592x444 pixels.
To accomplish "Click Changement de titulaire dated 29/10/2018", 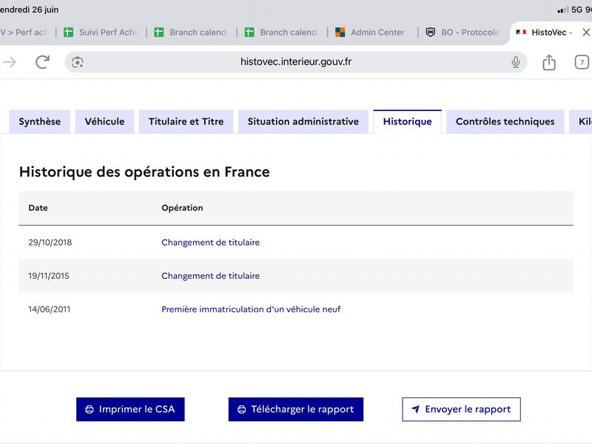I will click(x=211, y=243).
